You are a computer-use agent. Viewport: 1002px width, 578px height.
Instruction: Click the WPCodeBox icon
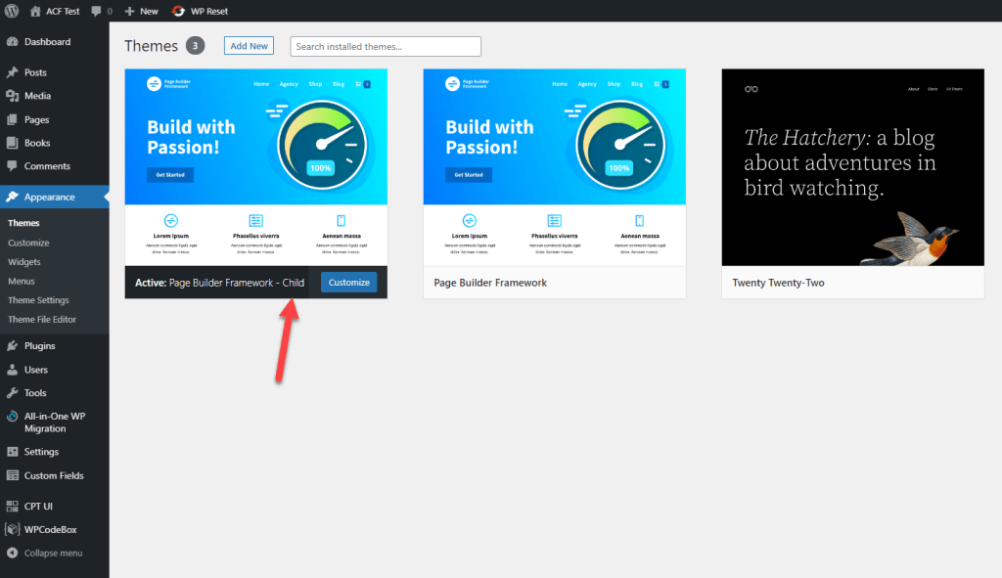pos(12,529)
